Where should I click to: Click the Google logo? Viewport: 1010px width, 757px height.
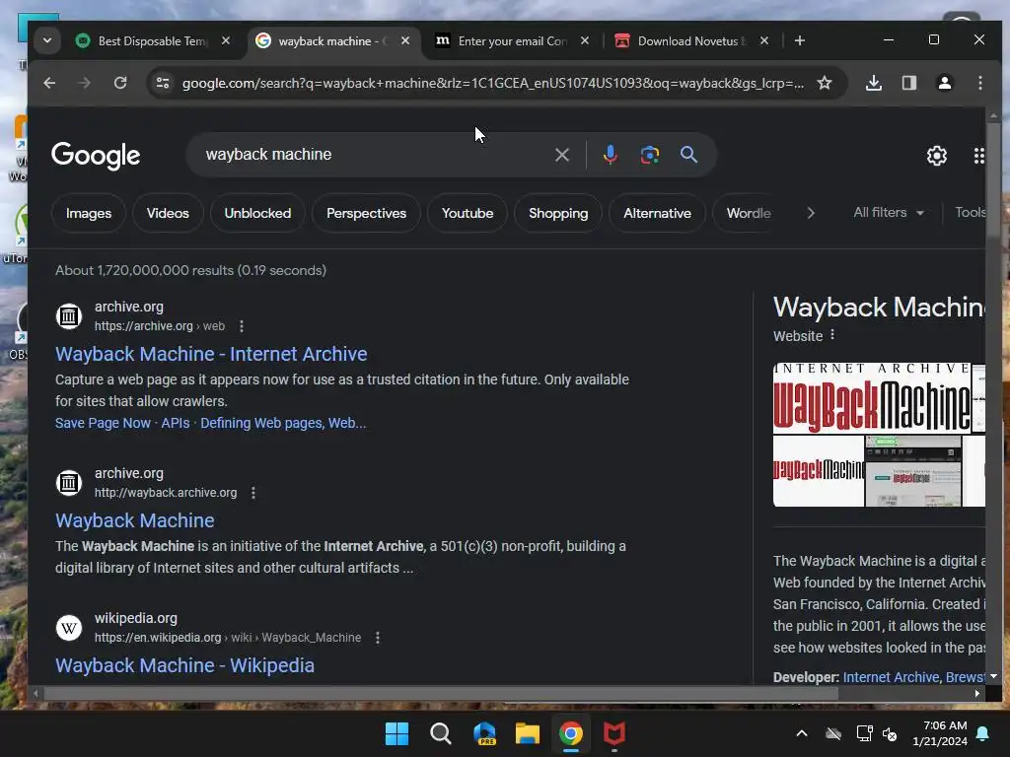[x=96, y=155]
